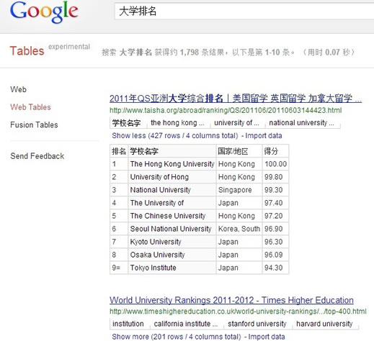Open the timeshighereducation.co.uk result URL
374x341 pixels.
[x=238, y=312]
